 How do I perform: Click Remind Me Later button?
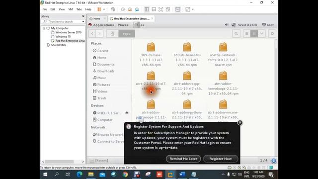click(183, 159)
